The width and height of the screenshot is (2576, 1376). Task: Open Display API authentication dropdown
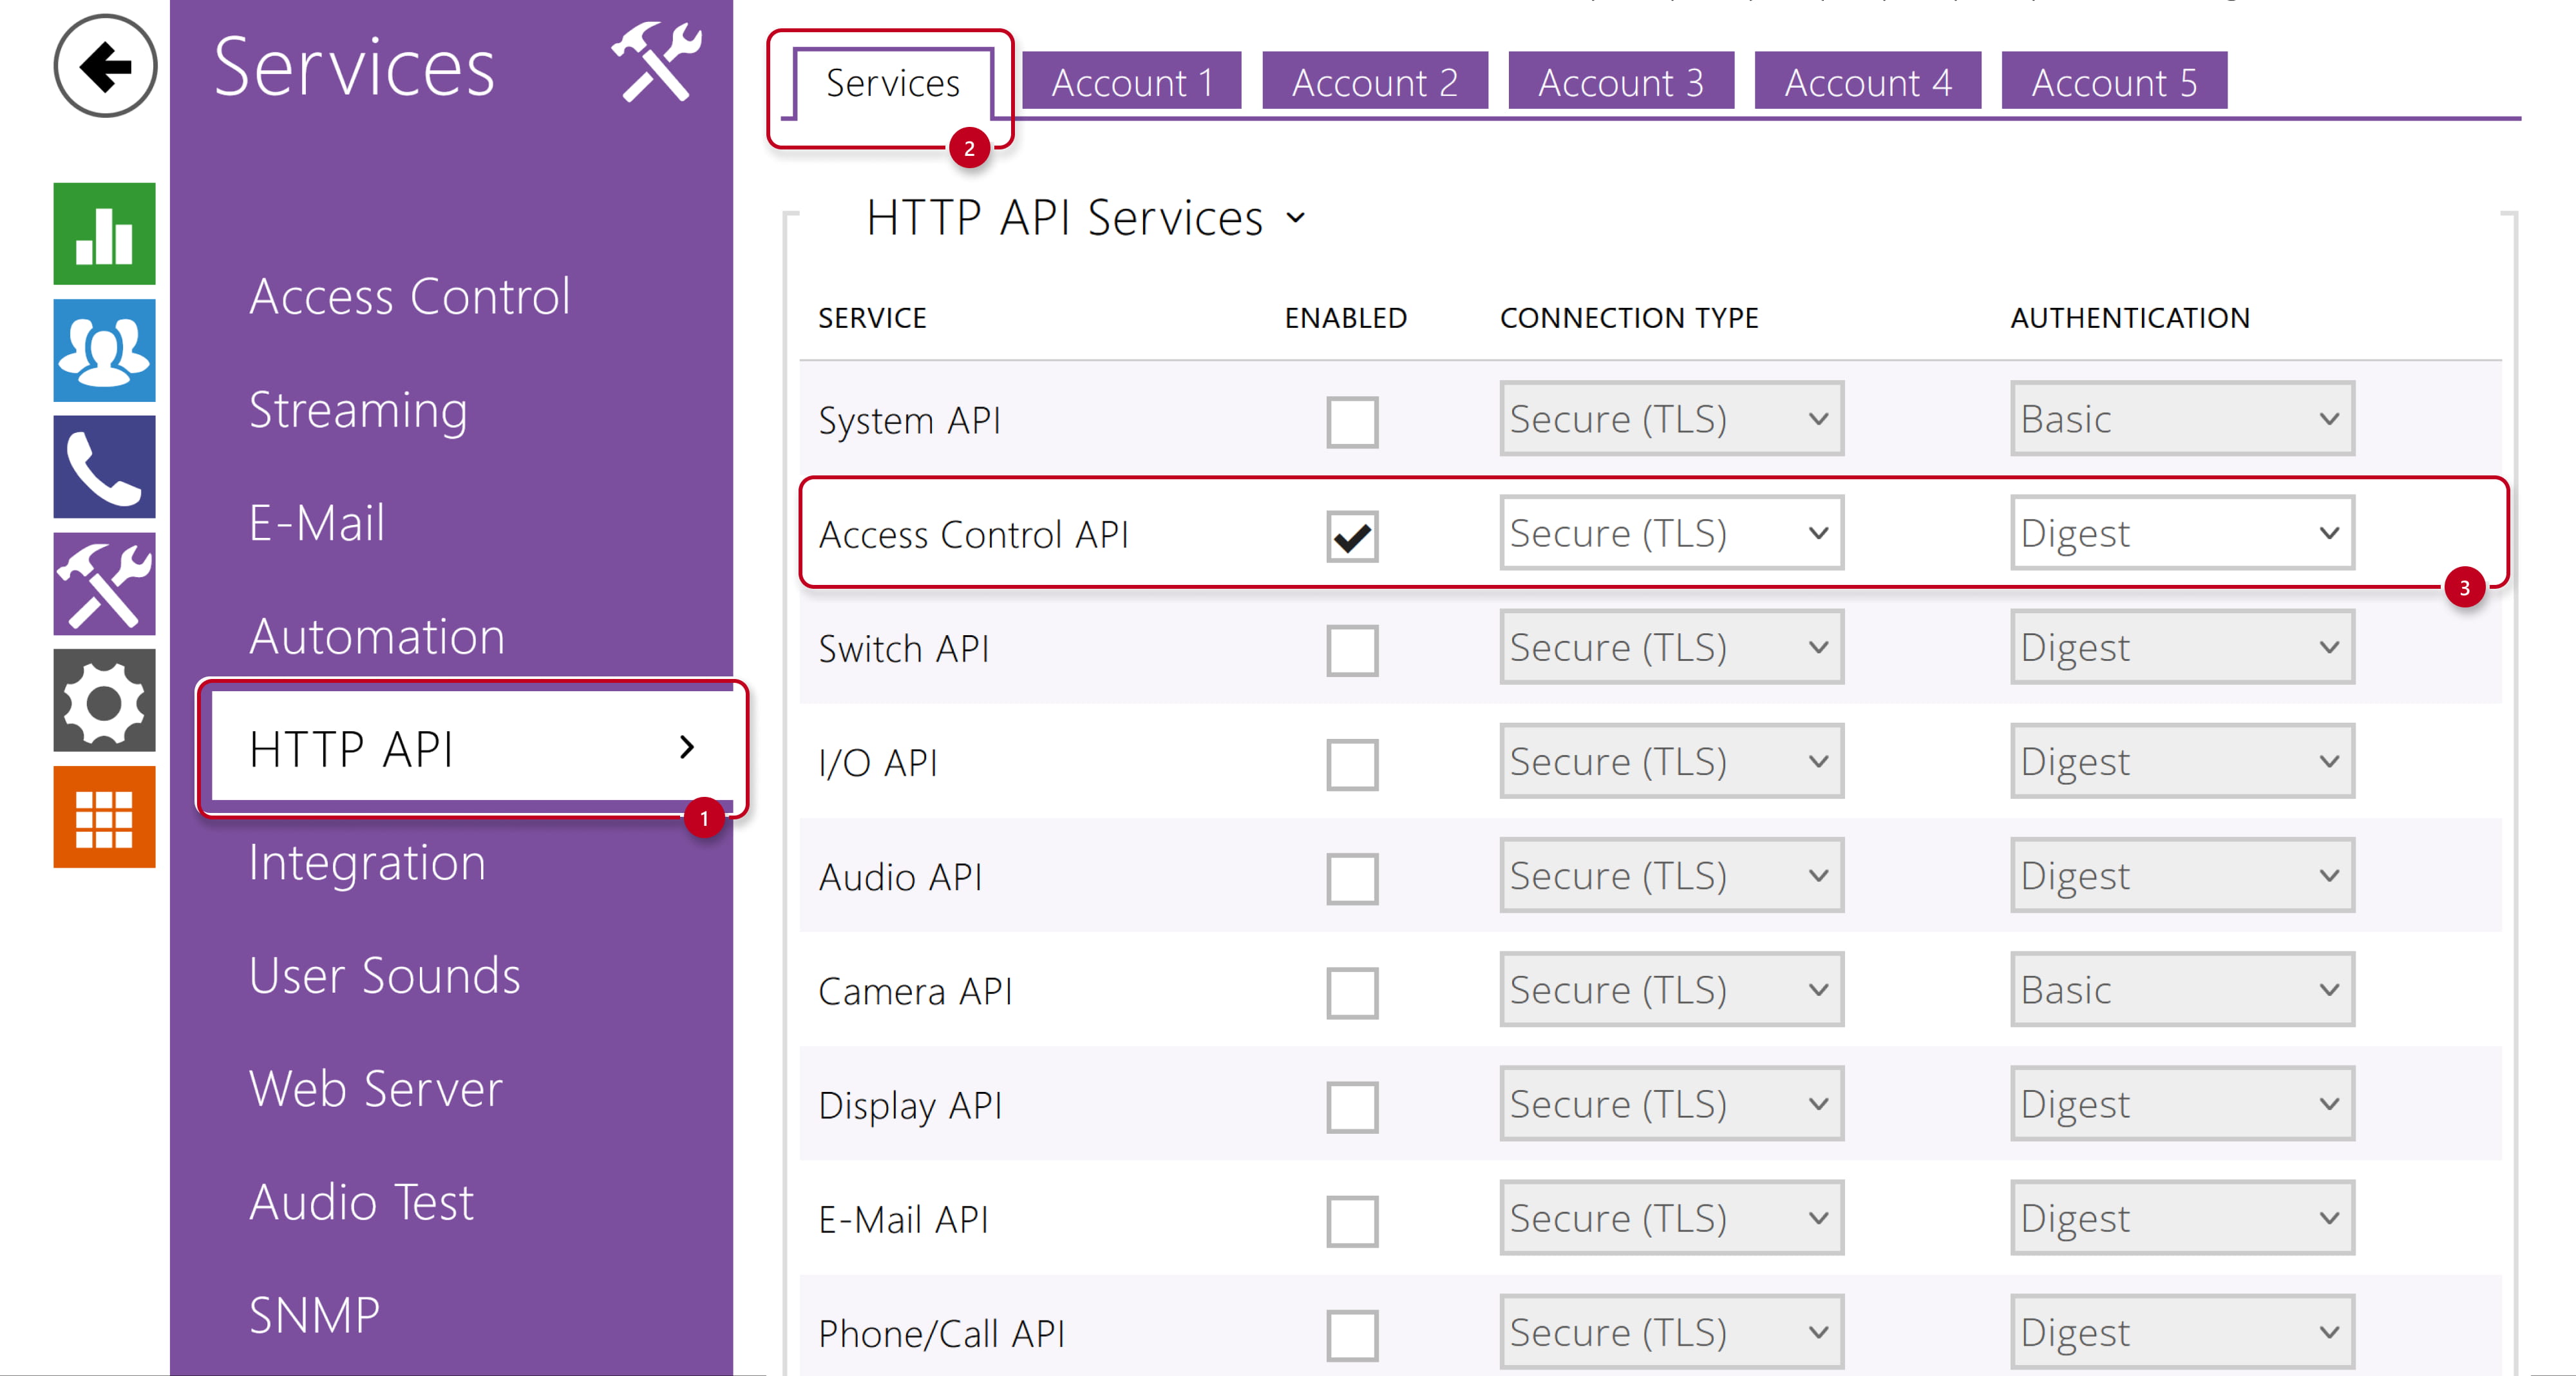click(2182, 1103)
